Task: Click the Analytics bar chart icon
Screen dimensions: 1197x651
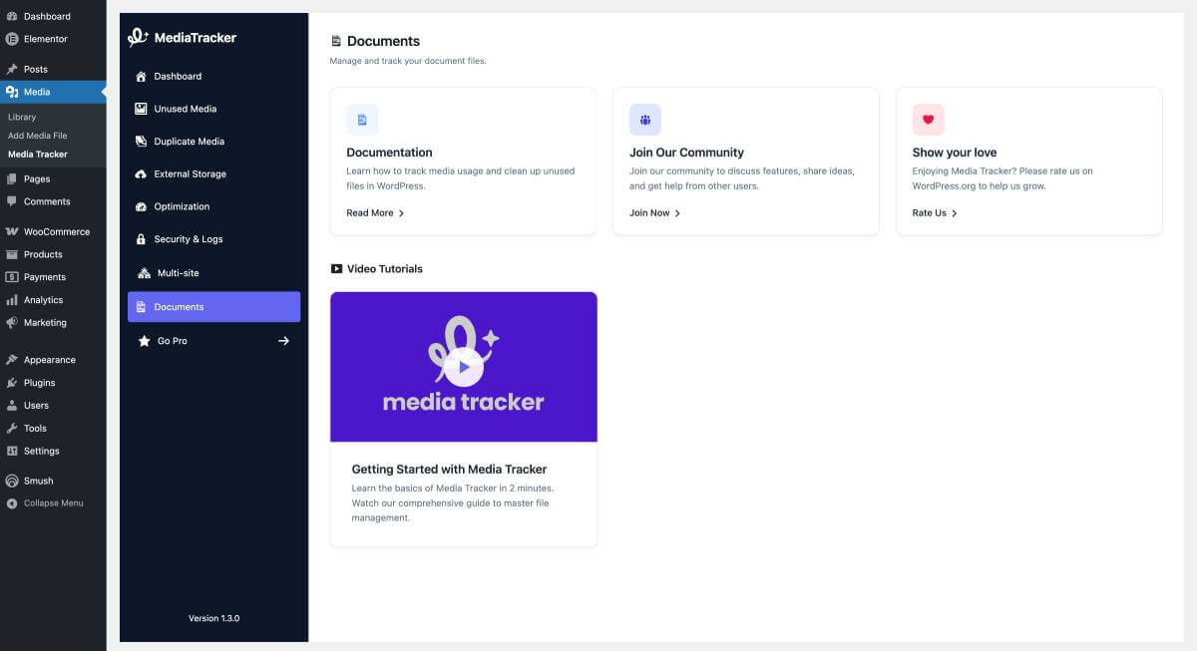Action: pyautogui.click(x=12, y=300)
